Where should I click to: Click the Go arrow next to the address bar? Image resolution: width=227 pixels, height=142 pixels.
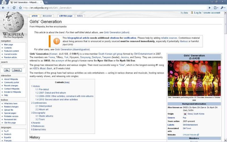(x=210, y=8)
